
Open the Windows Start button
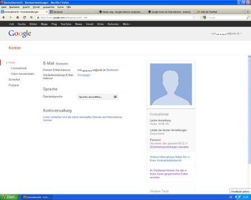click(x=9, y=197)
